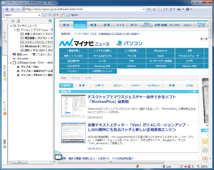Open the フィード sidebar tab with RSS icon

pyautogui.click(x=5, y=108)
